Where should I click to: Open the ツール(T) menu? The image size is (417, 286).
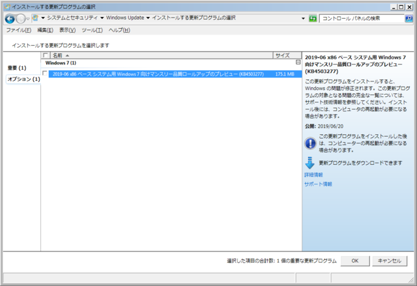pyautogui.click(x=92, y=30)
